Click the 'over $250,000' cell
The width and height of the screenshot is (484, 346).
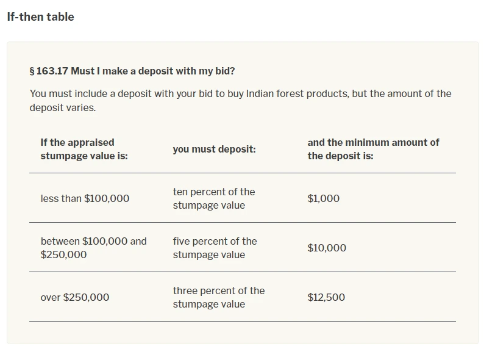(75, 297)
